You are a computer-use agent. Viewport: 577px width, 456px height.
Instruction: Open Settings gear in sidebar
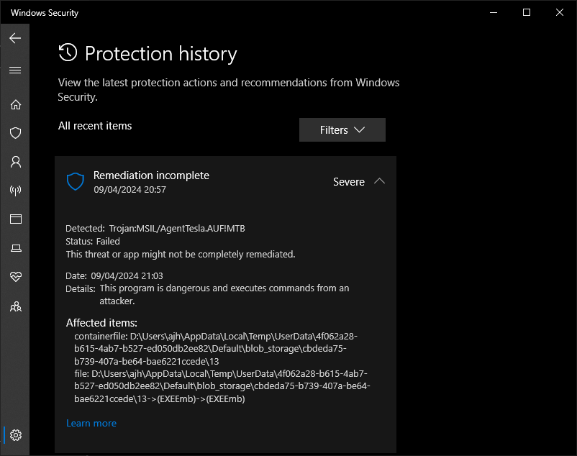click(15, 435)
